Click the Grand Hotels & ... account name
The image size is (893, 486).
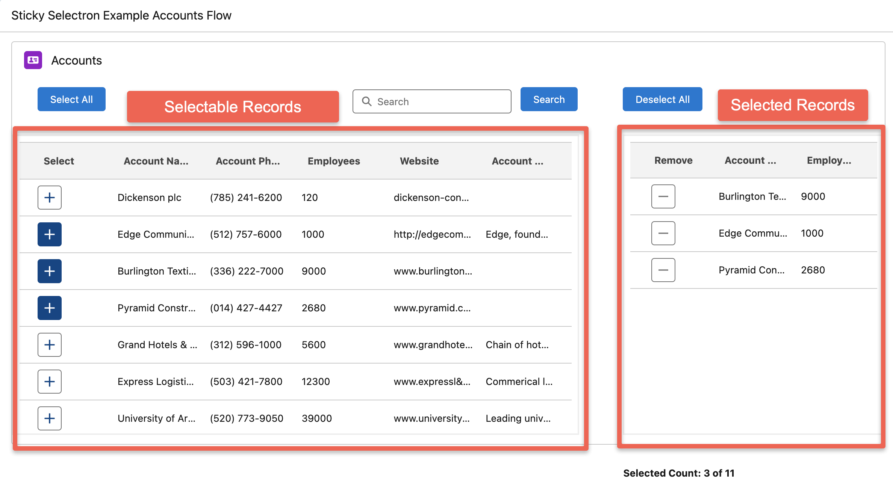pyautogui.click(x=157, y=345)
